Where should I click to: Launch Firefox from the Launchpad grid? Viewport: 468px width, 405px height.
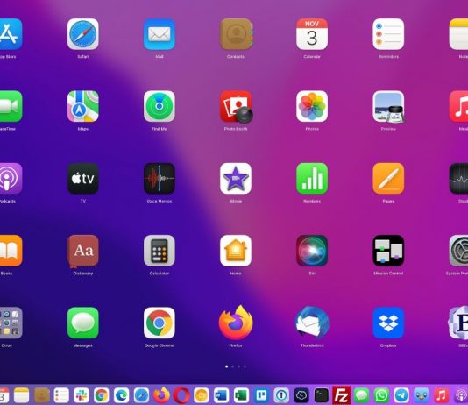[236, 323]
